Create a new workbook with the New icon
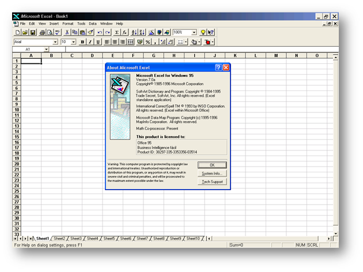 pyautogui.click(x=17, y=32)
